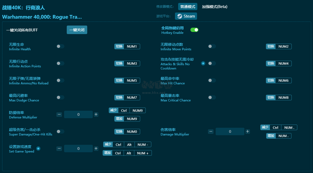Decrease Defense Multiplier with minus button
This screenshot has width=313, height=173.
59,114
